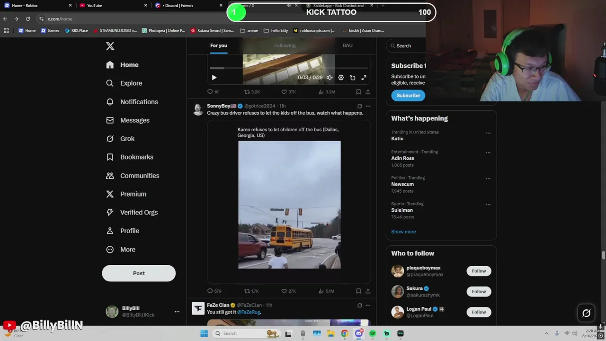606x341 pixels.
Task: Like the post with 37K likes
Action: coord(289,92)
